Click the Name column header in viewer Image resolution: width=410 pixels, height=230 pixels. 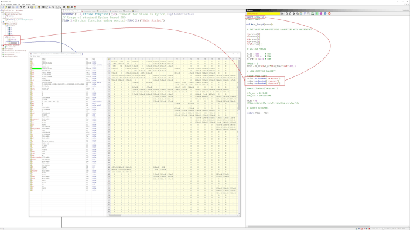click(32, 59)
